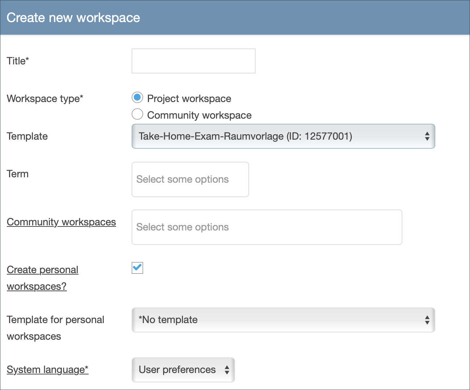Open the Community workspaces help link
The height and width of the screenshot is (390, 470).
[x=61, y=222]
